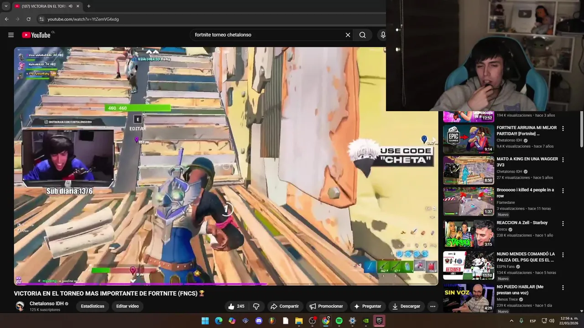
Task: Clear the search text with X
Action: click(348, 35)
